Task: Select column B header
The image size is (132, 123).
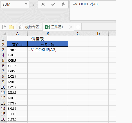Action: pyautogui.click(x=48, y=33)
